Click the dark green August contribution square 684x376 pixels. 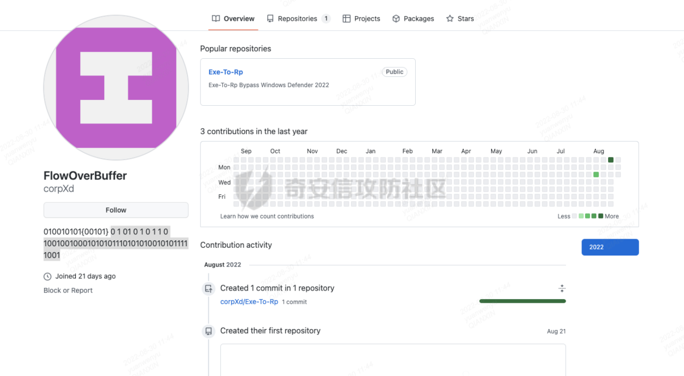pos(611,160)
